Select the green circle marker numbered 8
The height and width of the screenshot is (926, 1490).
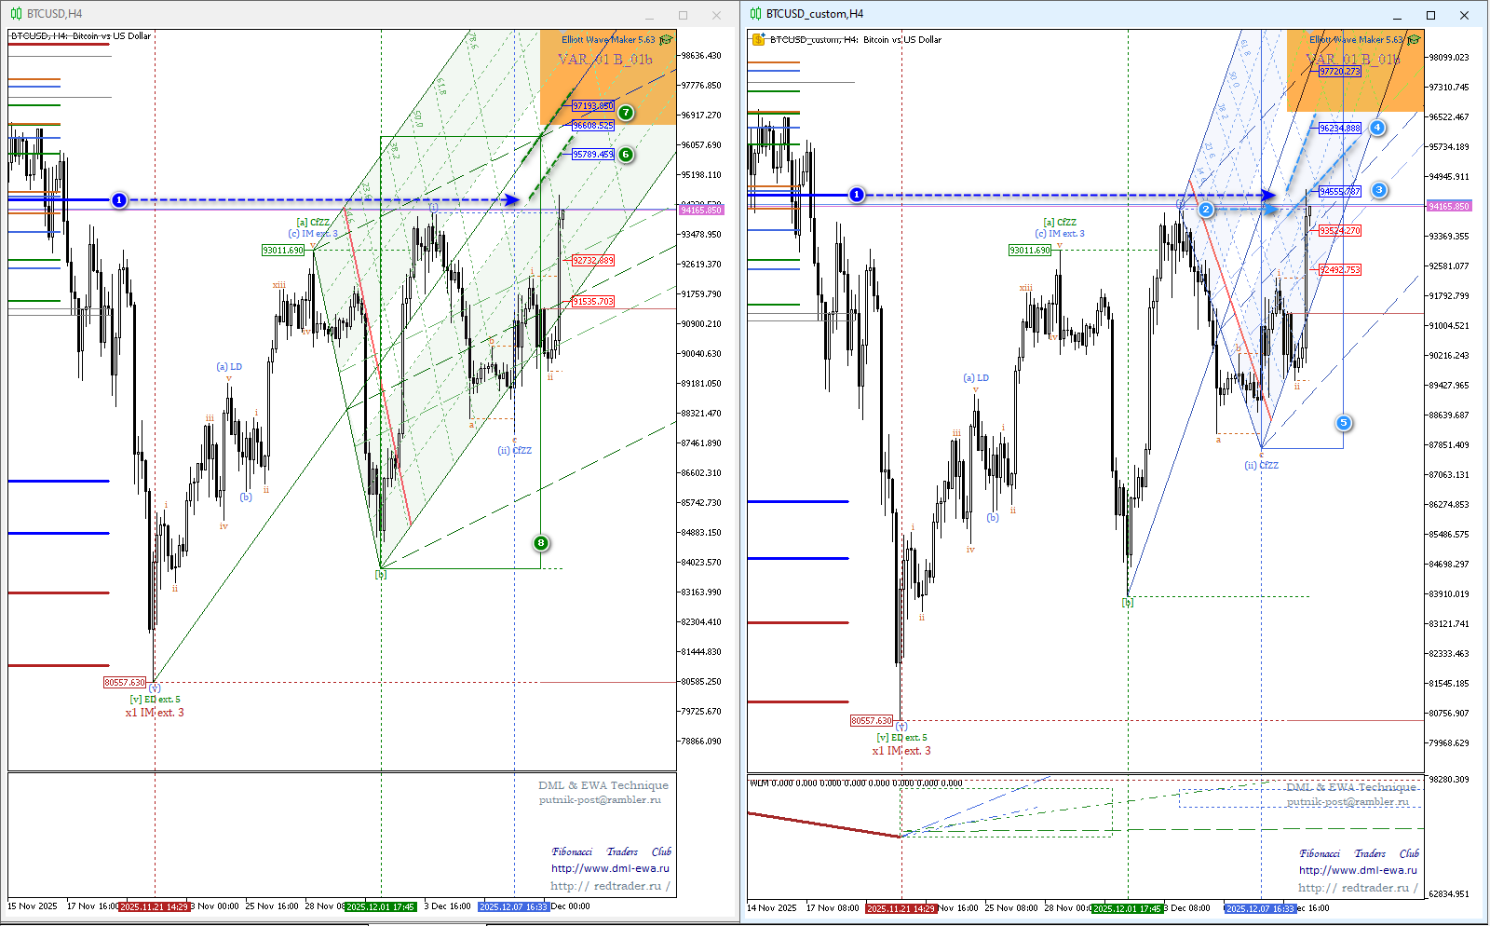pyautogui.click(x=541, y=543)
